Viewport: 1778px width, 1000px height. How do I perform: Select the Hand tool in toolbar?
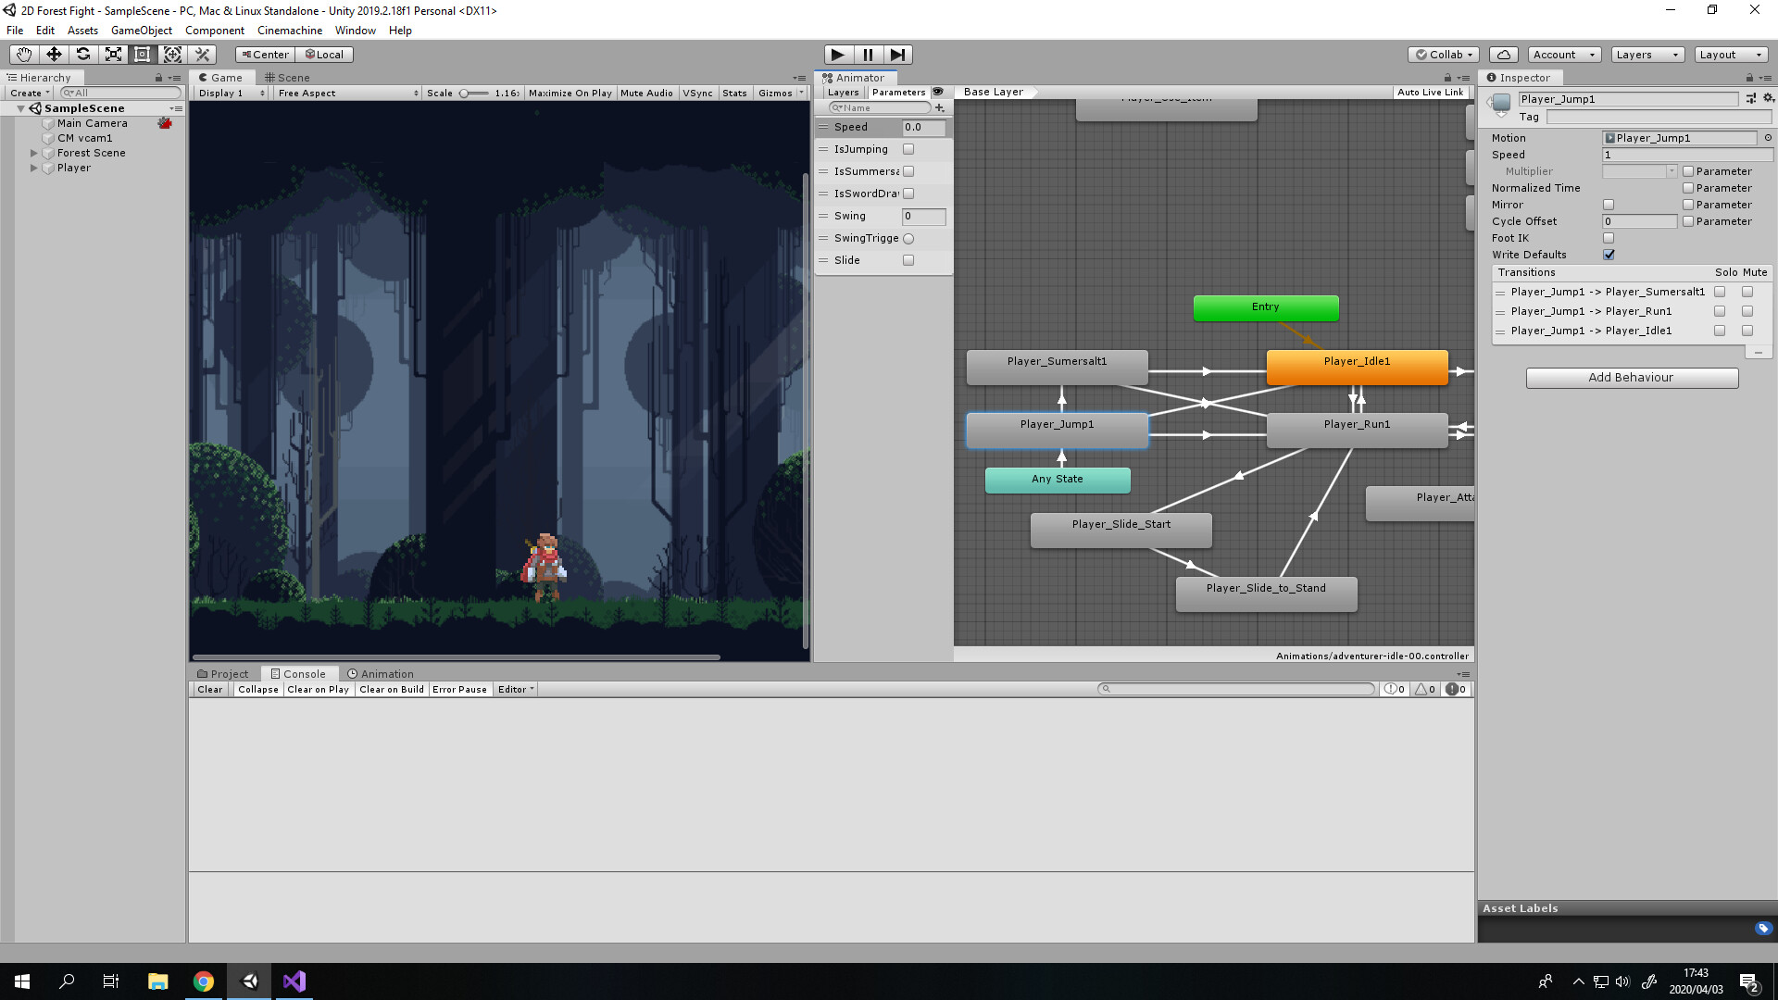(x=23, y=55)
